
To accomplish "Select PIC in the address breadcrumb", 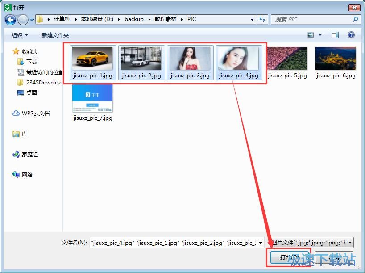I will pos(191,19).
